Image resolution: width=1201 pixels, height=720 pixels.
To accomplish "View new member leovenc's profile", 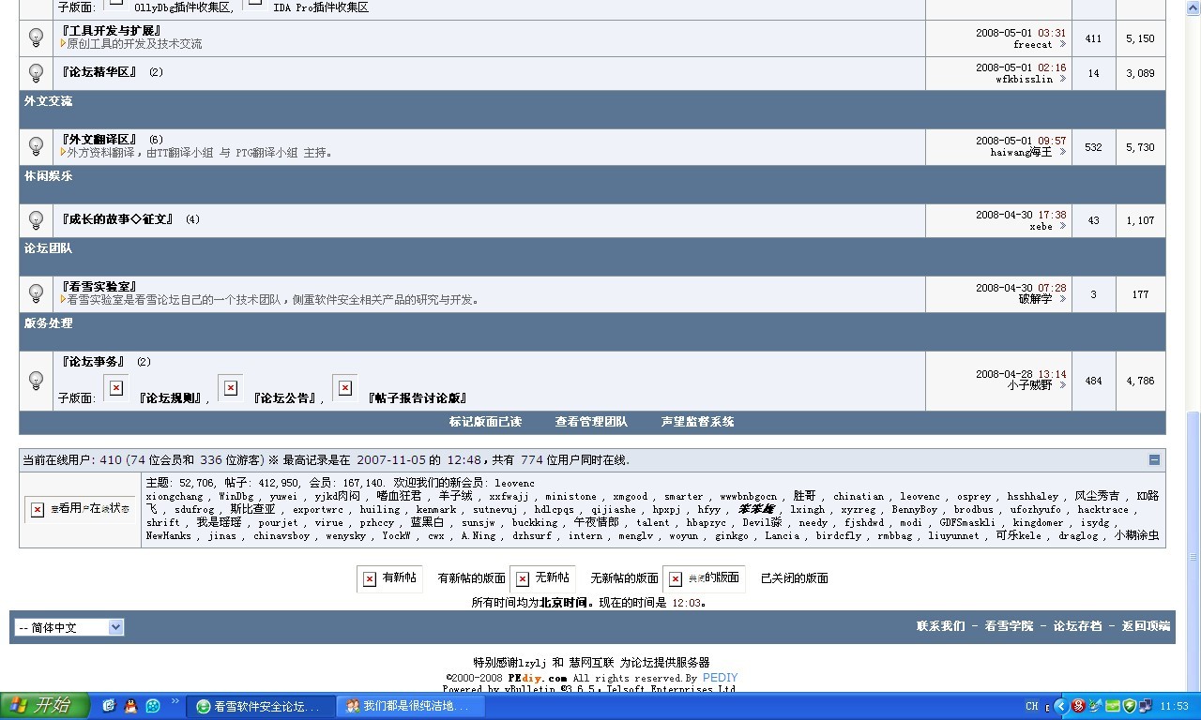I will [x=515, y=484].
